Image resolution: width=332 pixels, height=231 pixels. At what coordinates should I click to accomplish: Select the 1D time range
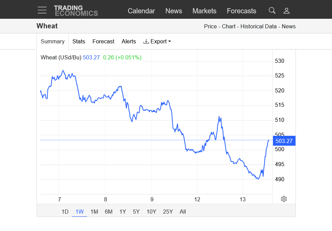(65, 212)
